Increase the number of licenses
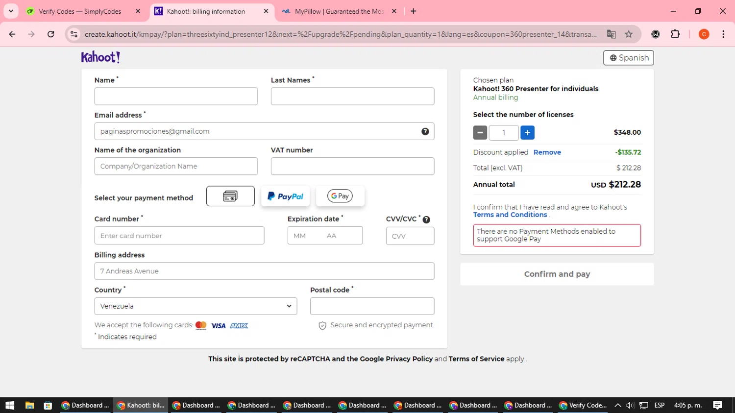 (x=527, y=132)
